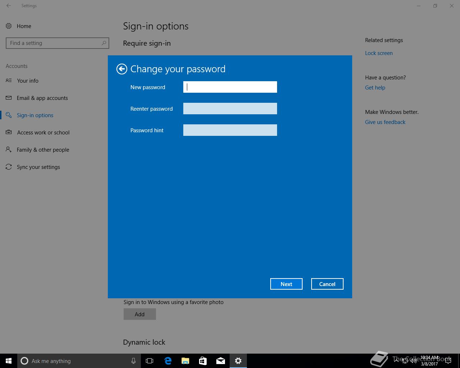
Task: Open the Mail app on the taskbar
Action: pyautogui.click(x=221, y=361)
